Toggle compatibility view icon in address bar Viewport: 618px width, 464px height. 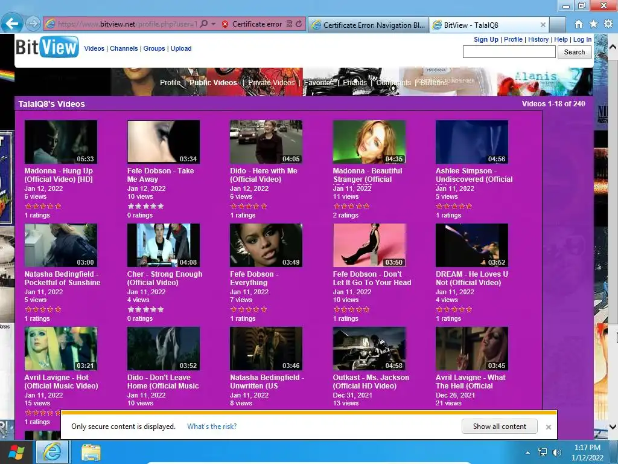(289, 24)
